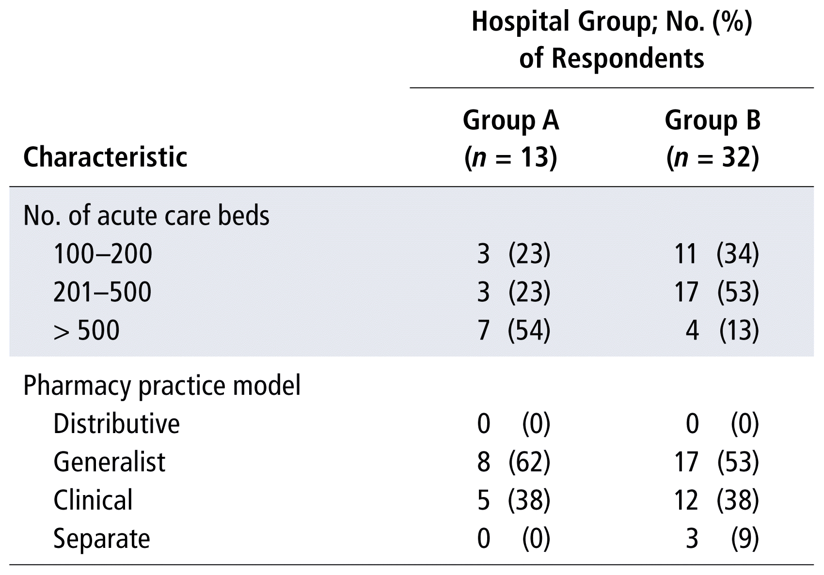Viewport: 824px width, 575px height.
Task: Click the "Generalist" row label
Action: point(110,462)
